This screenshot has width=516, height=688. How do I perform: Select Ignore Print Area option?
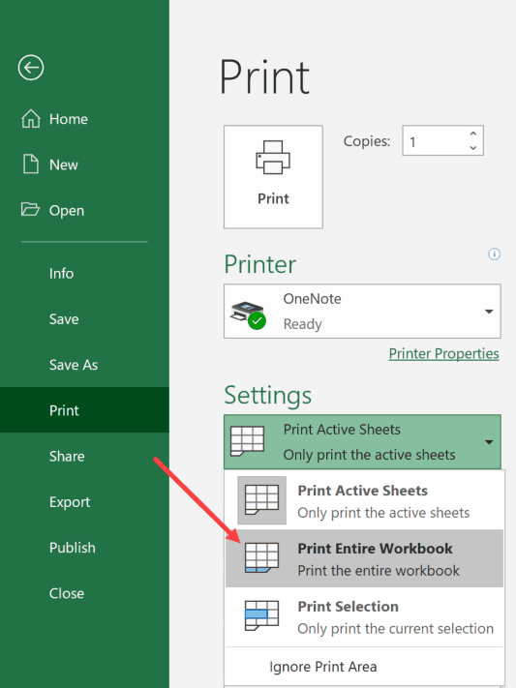365,667
